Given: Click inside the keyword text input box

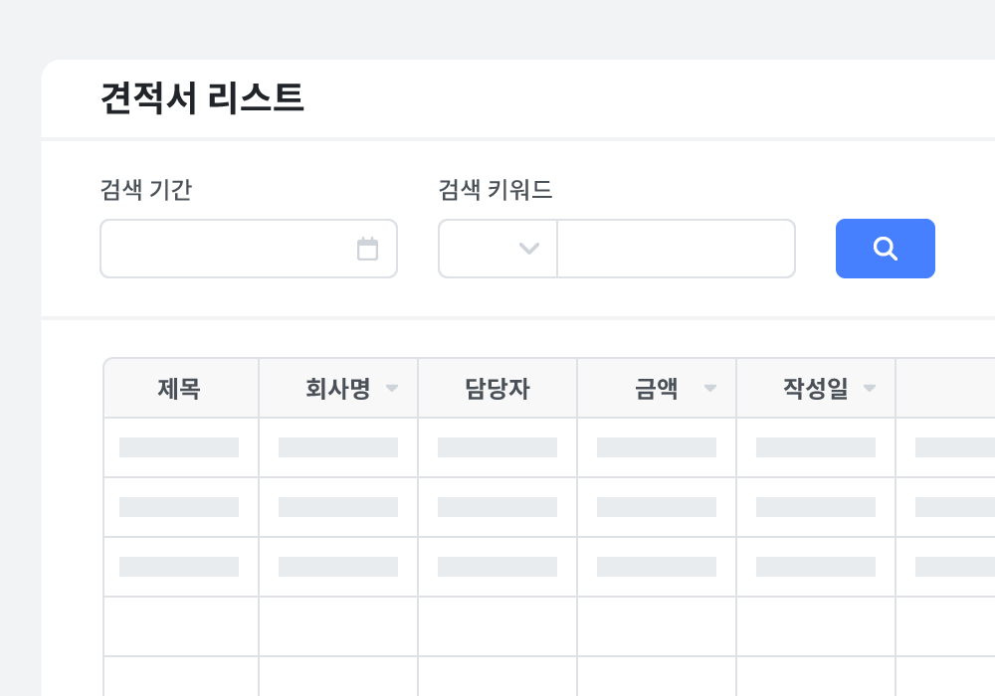Looking at the screenshot, I should [677, 249].
